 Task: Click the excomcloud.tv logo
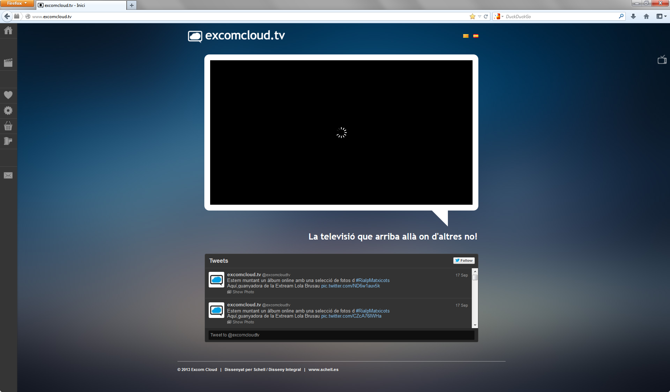click(x=236, y=36)
